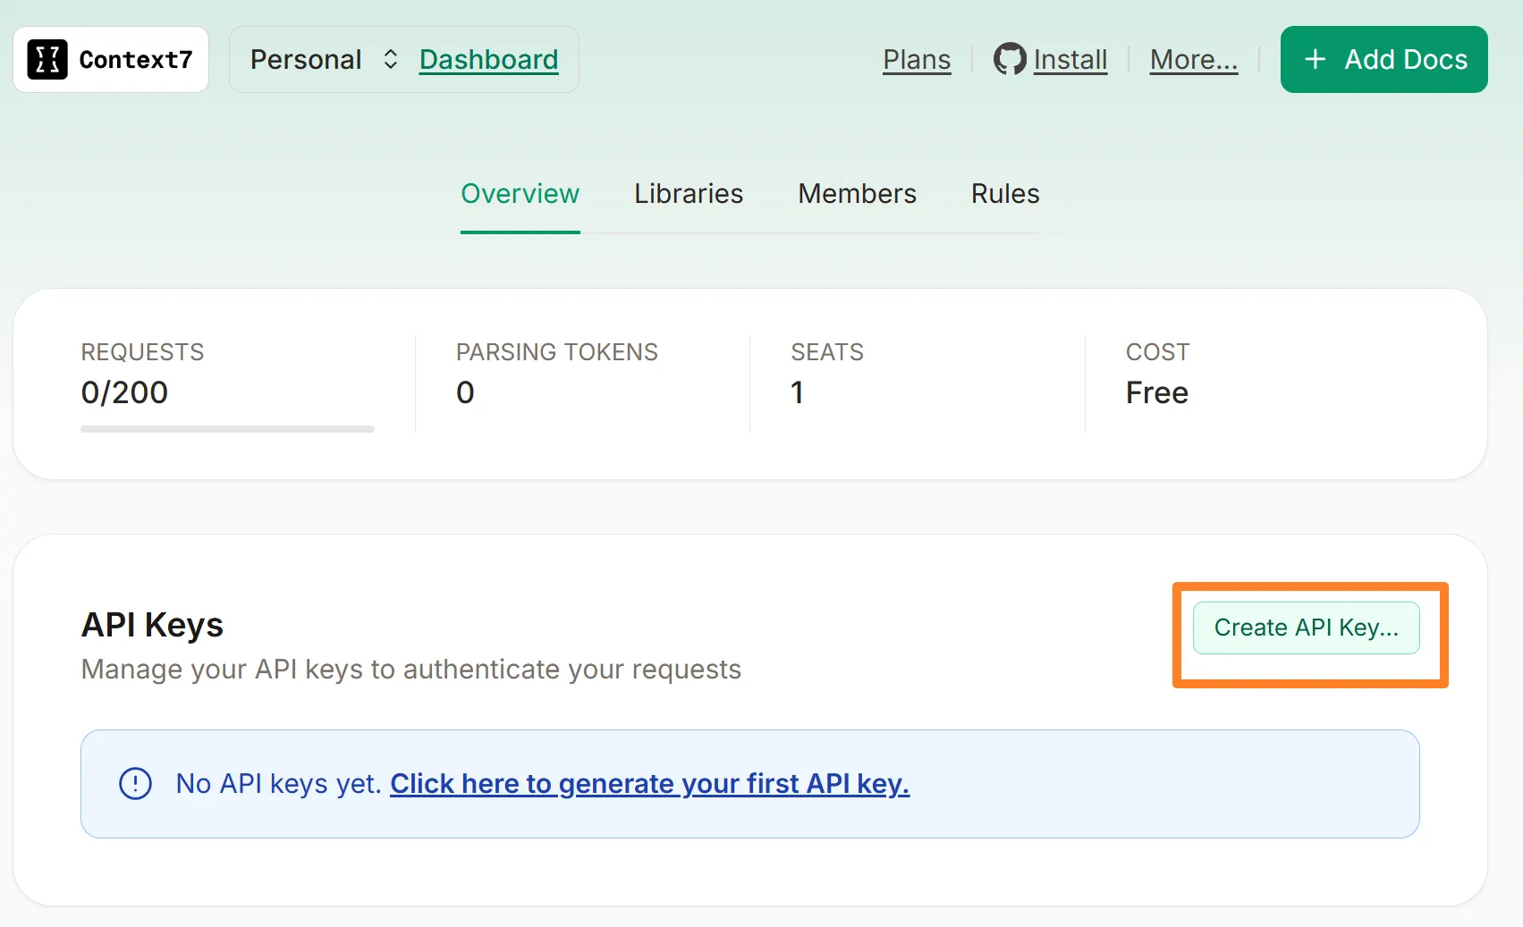Screen dimensions: 1523x927
Task: Click the plus icon in Add Docs
Action: tap(1315, 60)
